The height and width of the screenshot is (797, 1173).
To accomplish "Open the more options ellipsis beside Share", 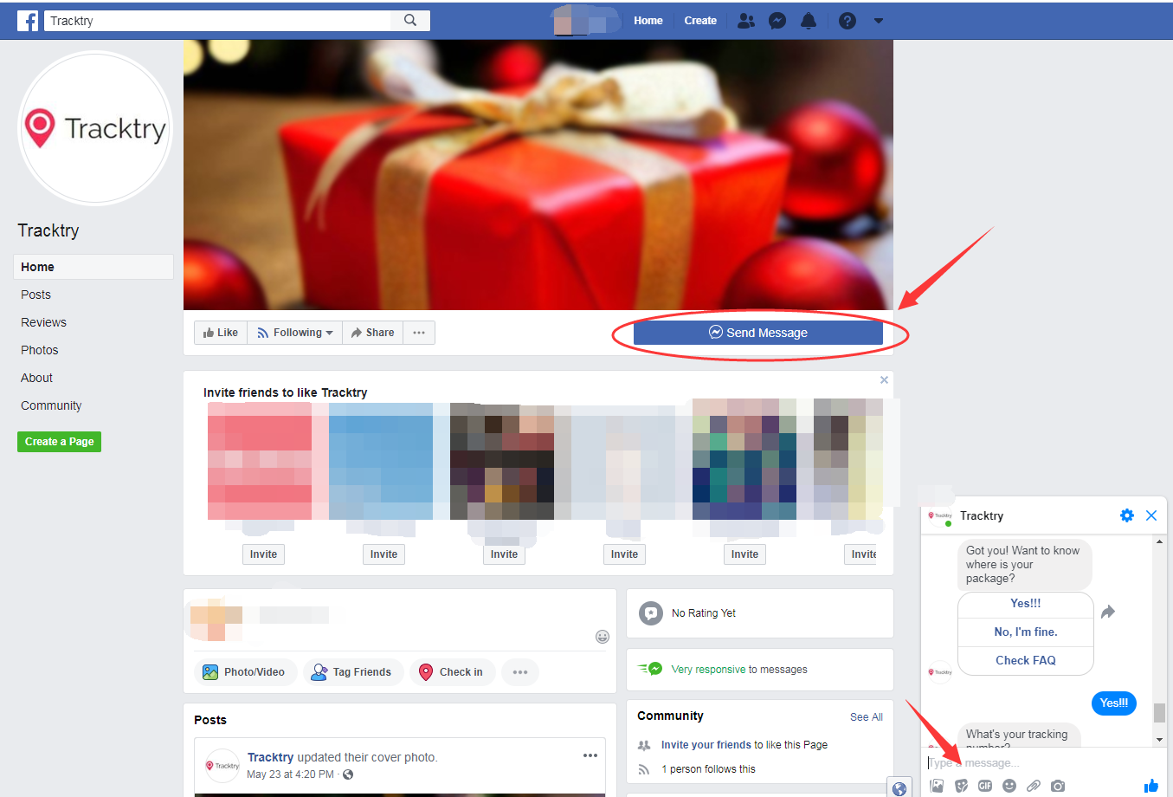I will [419, 333].
